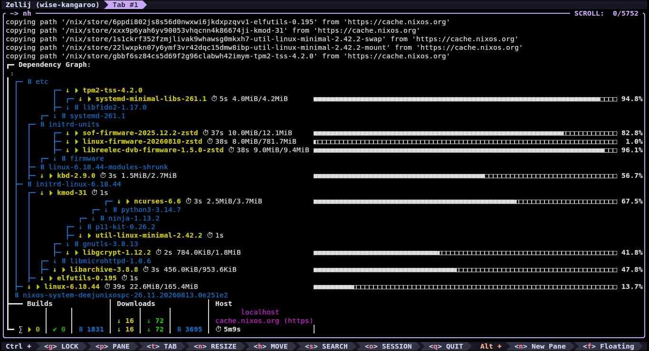Screen dimensions: 649x351
Task: Click QUIT in the status bar
Action: click(x=446, y=346)
